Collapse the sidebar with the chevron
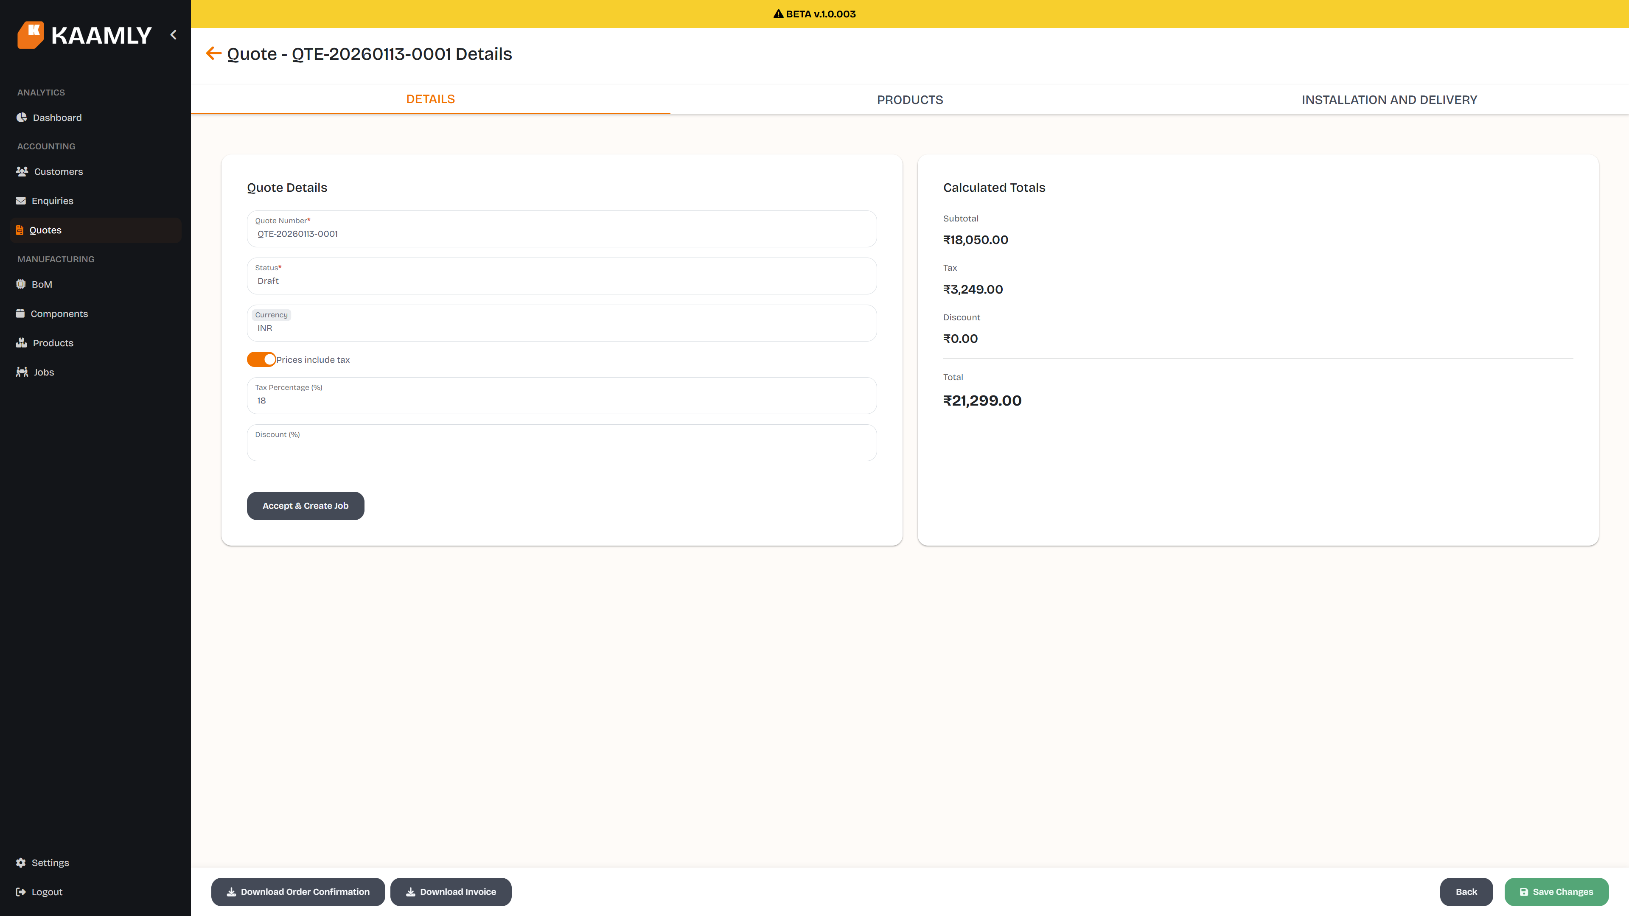Screen dimensions: 1629x916 click(x=173, y=35)
